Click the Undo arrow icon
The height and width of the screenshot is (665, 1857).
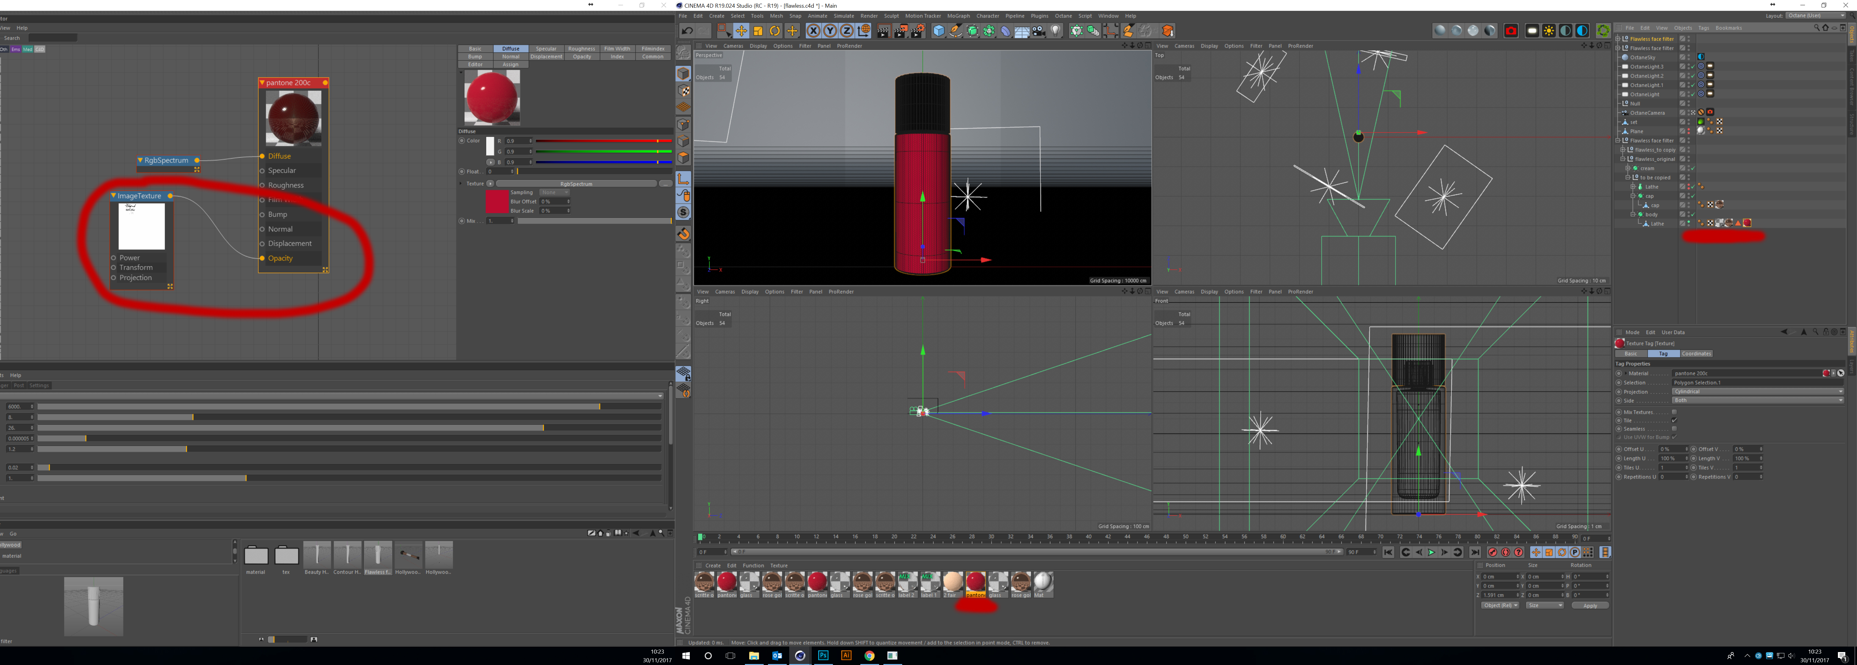pos(687,31)
